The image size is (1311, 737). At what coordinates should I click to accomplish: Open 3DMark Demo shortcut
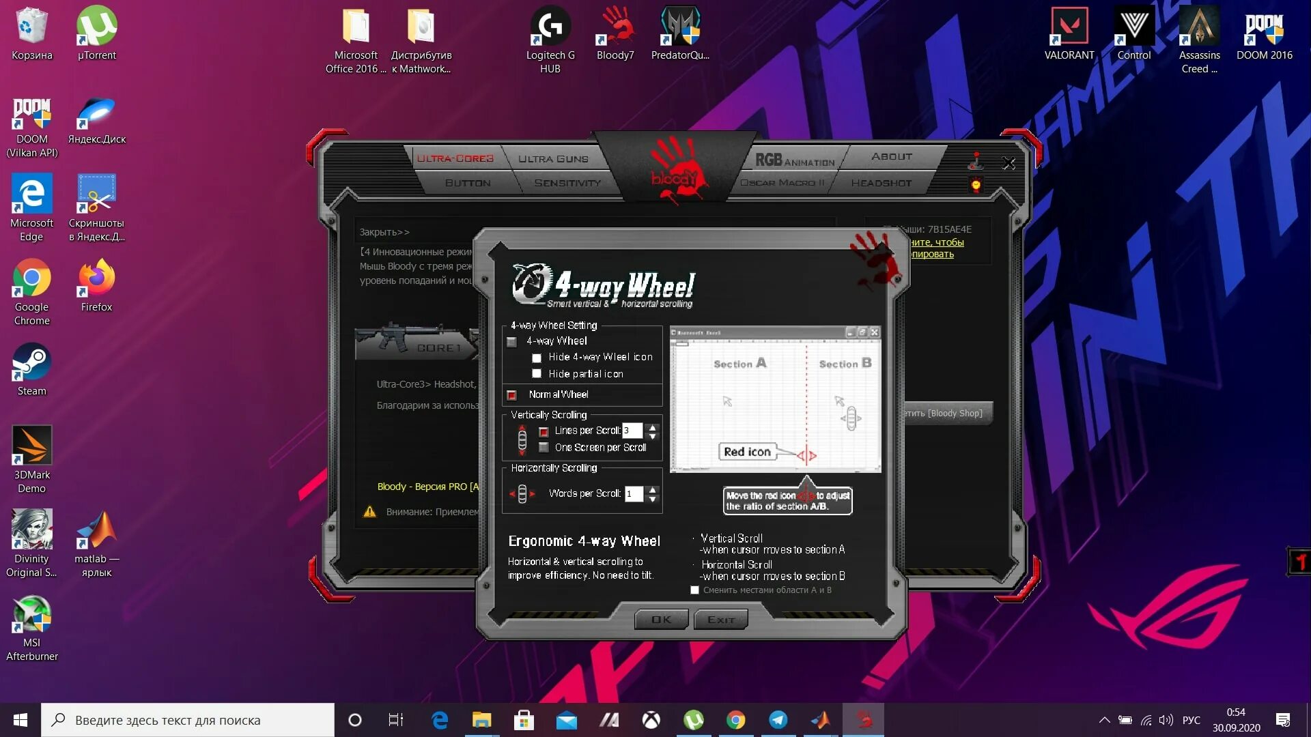[x=31, y=459]
